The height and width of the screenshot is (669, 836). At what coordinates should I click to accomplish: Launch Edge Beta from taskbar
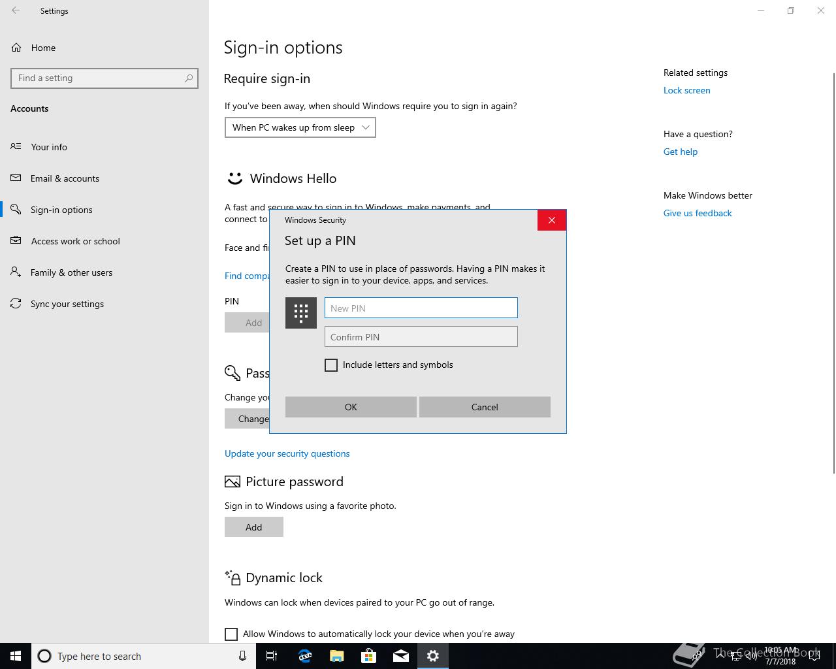pos(304,656)
